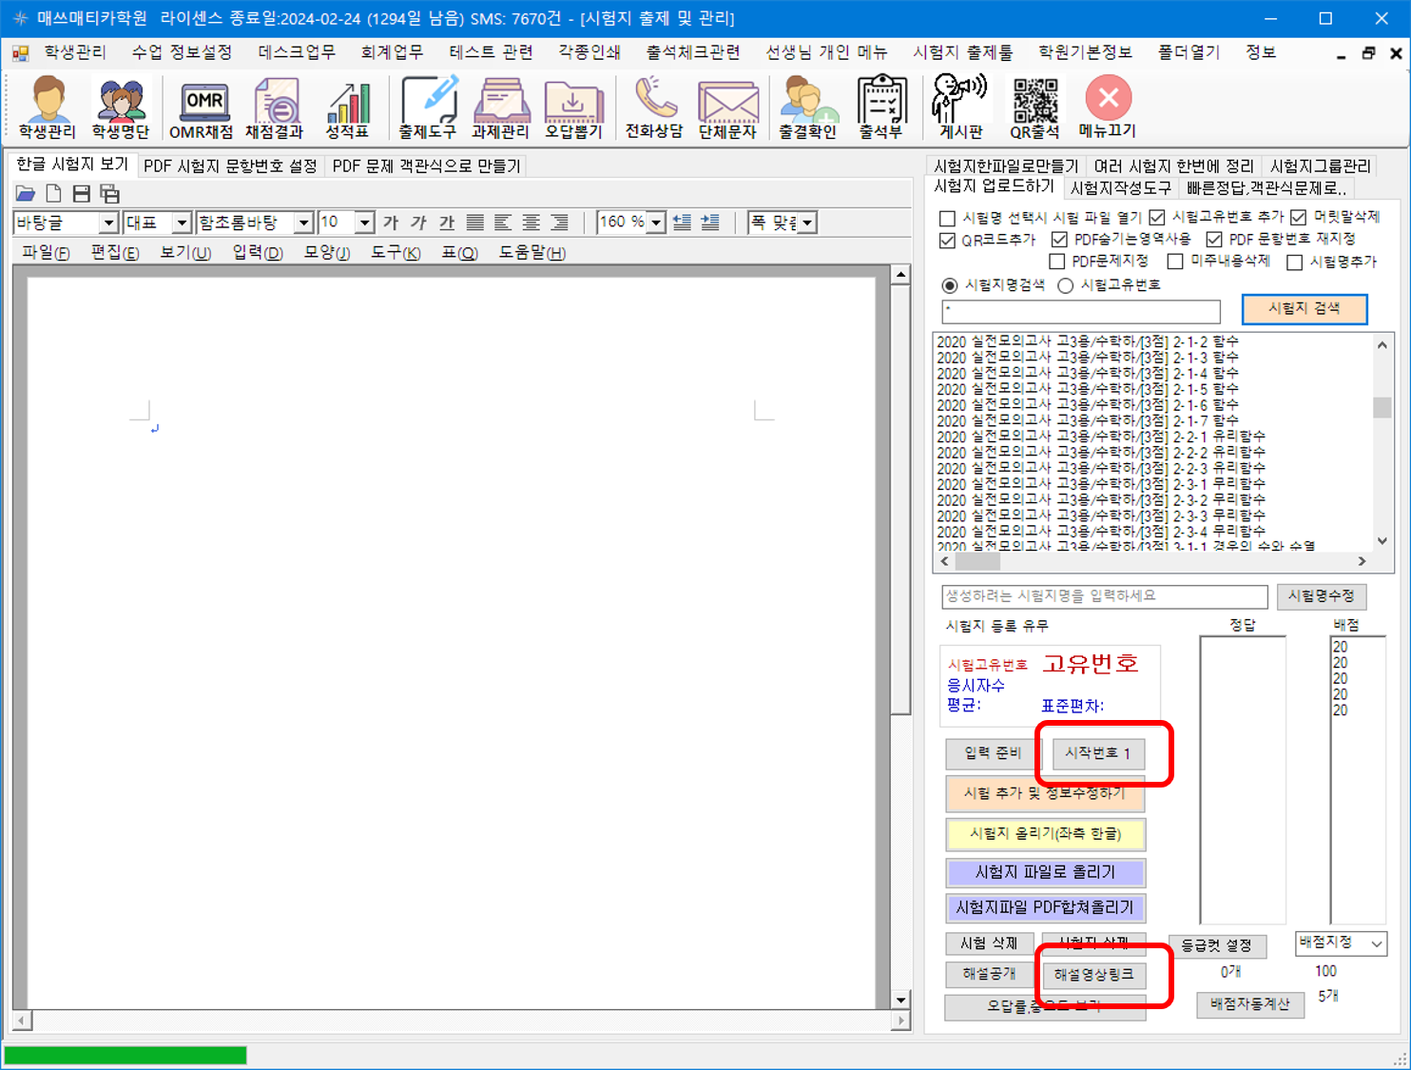Set right paragraph alignment
The height and width of the screenshot is (1070, 1411).
pos(560,223)
